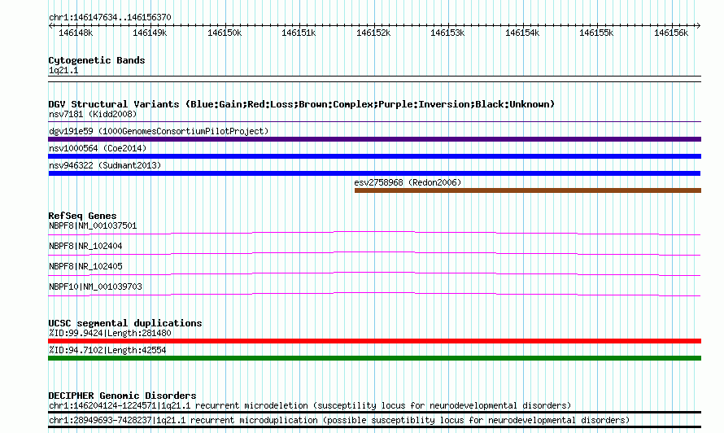Click the NBPF8|NR_102404 label
This screenshot has height=433, width=724.
[85, 246]
